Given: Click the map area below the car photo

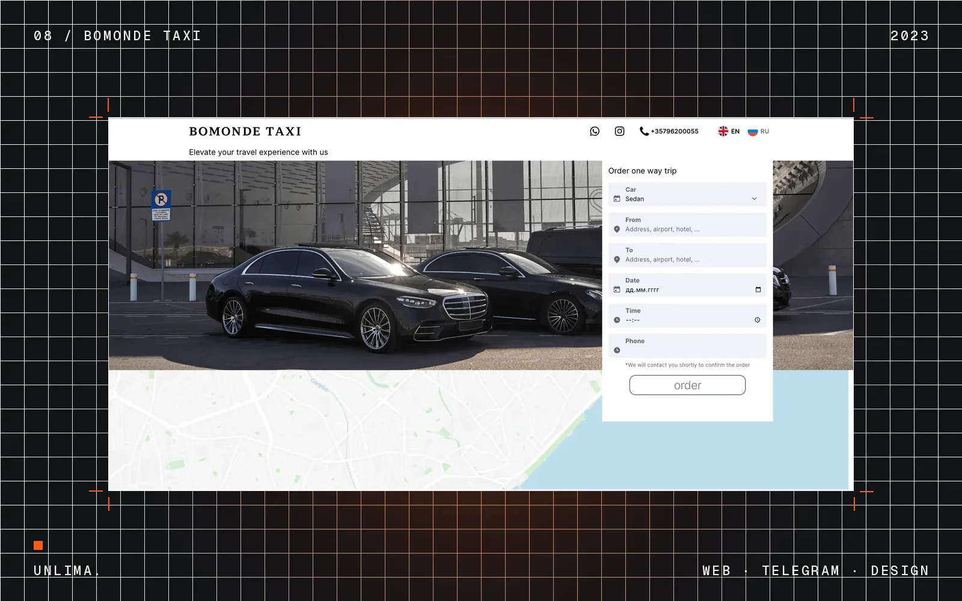Looking at the screenshot, I should 355,430.
